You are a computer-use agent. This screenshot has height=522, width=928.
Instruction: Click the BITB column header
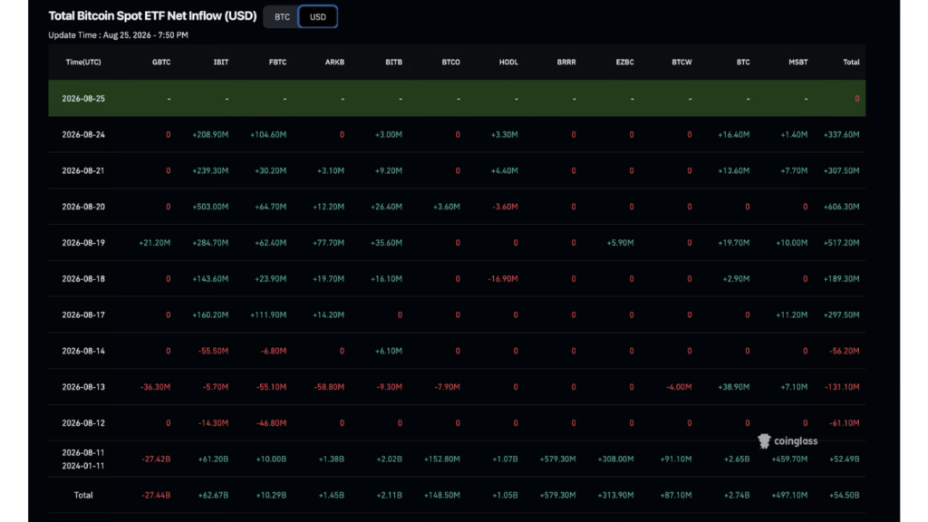(393, 63)
